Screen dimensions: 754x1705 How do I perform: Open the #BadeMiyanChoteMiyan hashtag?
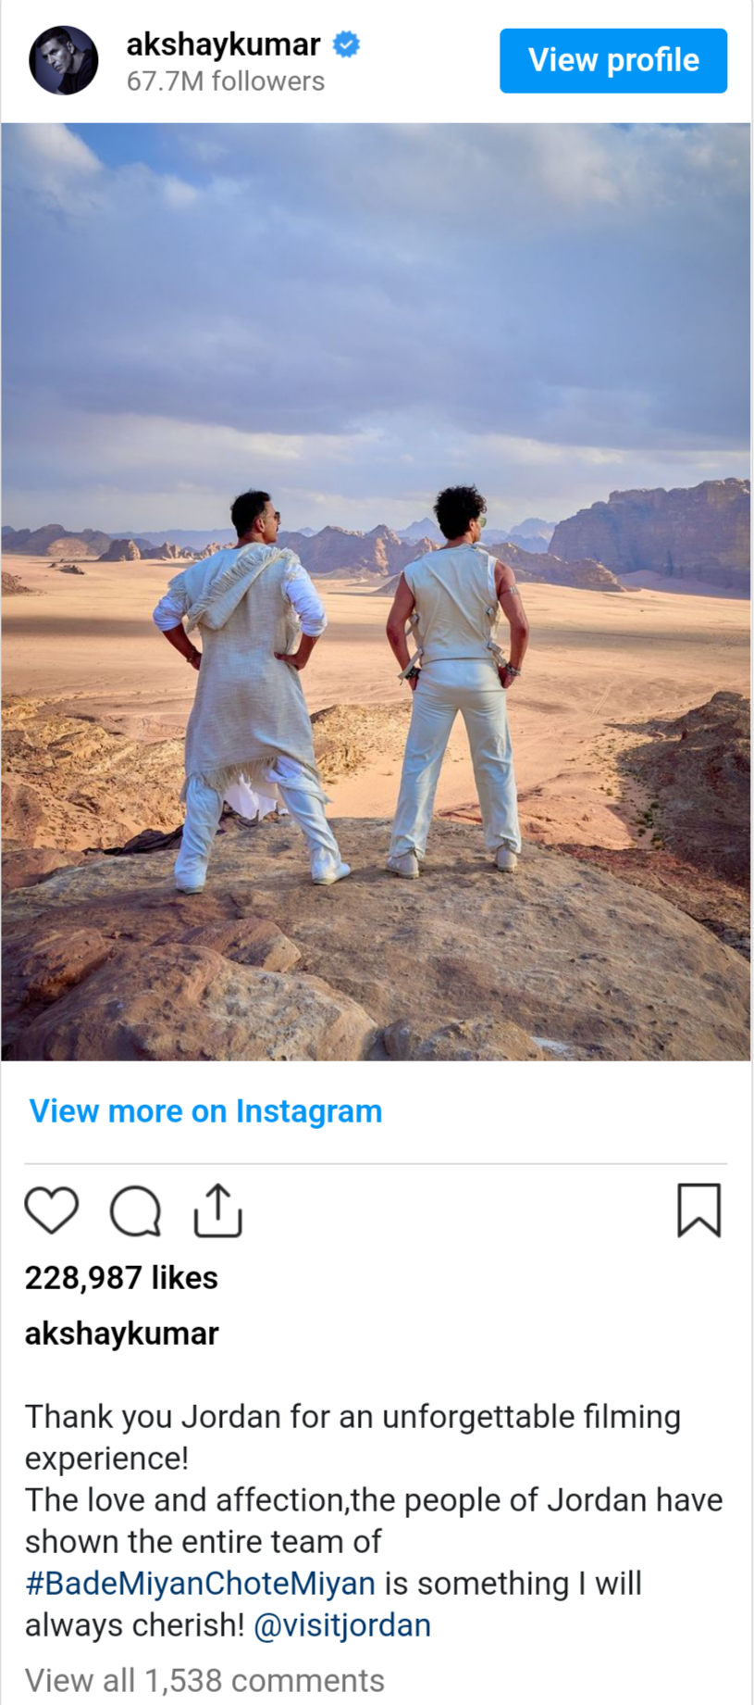pyautogui.click(x=200, y=1583)
